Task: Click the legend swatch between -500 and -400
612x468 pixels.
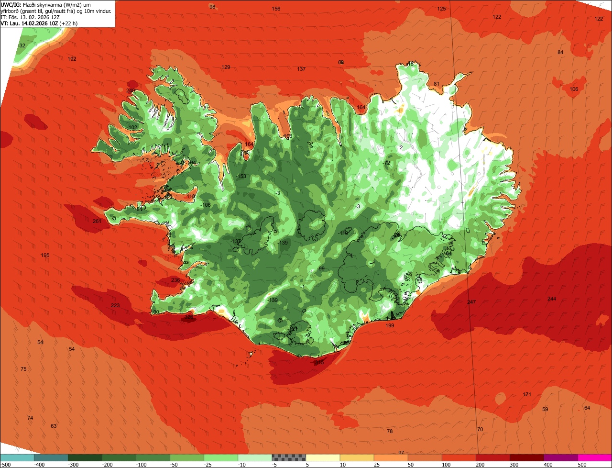Action: [17, 457]
